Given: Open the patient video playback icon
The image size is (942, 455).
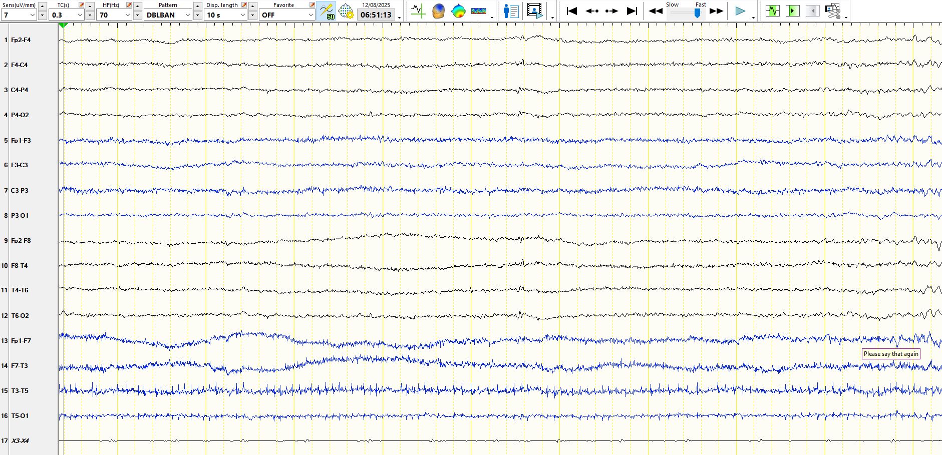Looking at the screenshot, I should pyautogui.click(x=534, y=11).
